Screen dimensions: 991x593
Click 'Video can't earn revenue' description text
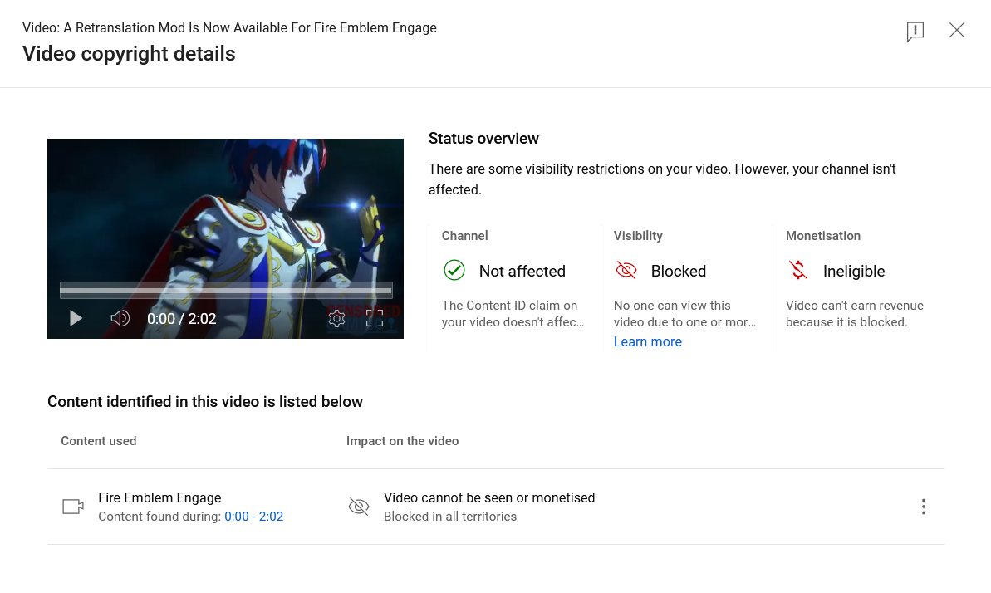point(855,314)
